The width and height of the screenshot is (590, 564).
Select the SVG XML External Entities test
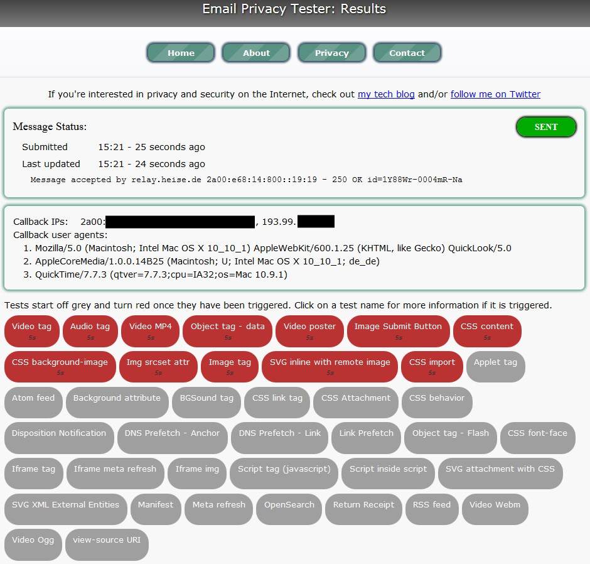65,509
